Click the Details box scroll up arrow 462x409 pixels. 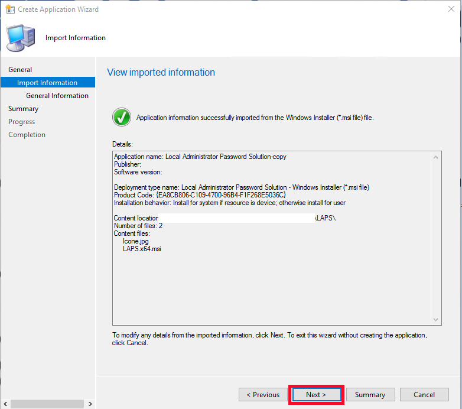[437, 157]
